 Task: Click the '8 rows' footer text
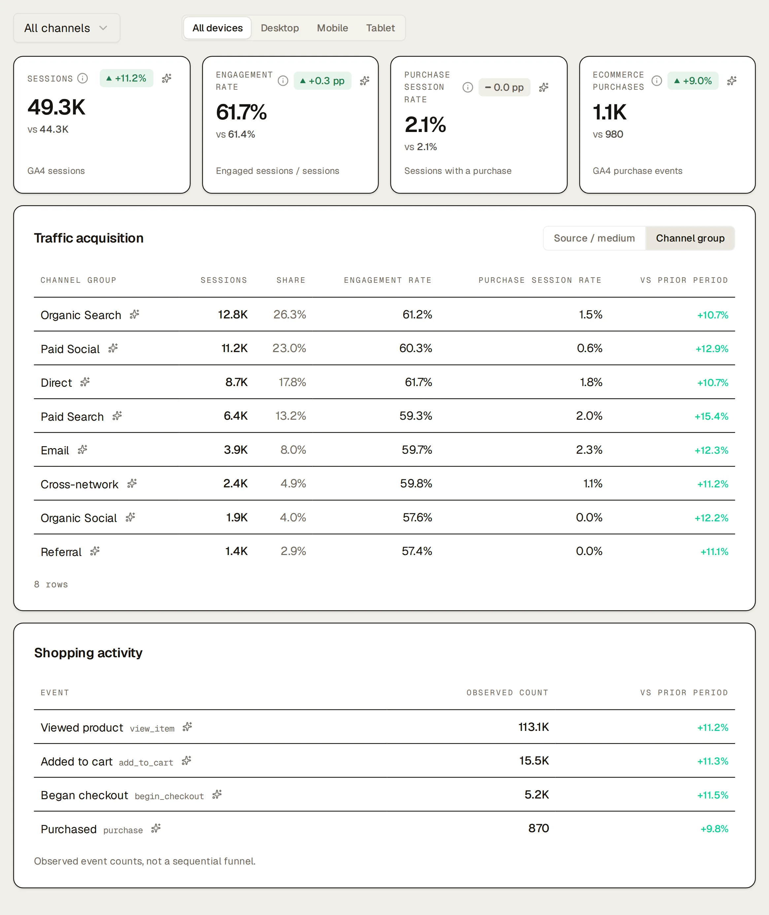click(x=51, y=585)
